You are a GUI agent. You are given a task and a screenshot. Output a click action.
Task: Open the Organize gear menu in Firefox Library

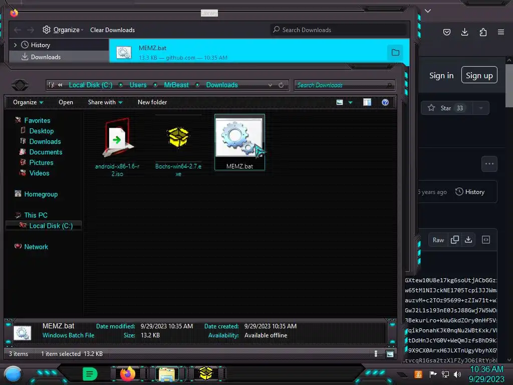[63, 30]
